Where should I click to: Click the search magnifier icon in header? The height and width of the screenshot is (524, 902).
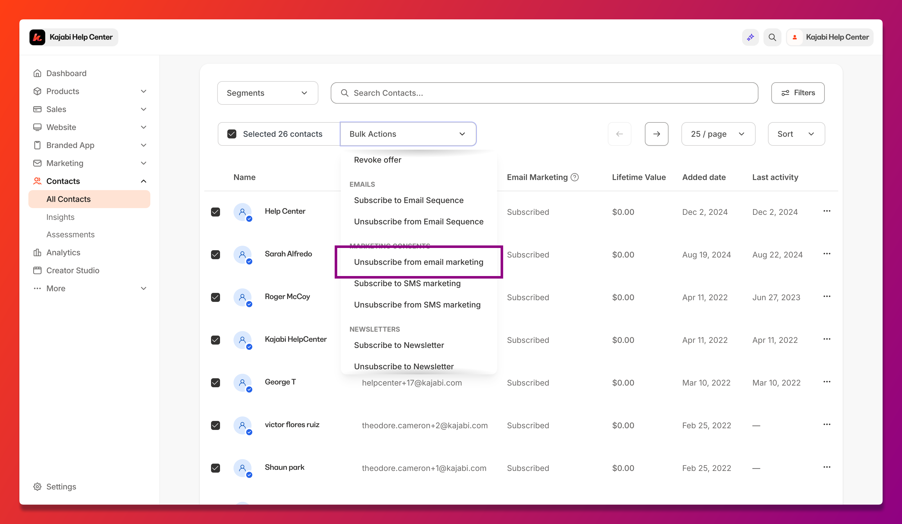point(772,37)
